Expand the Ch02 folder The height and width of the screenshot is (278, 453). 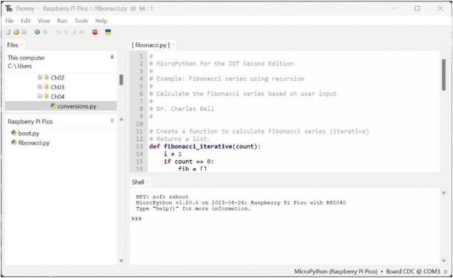pos(40,77)
